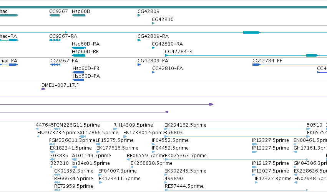Click the 50510 feature label
The image size is (327, 192).
pos(314,125)
